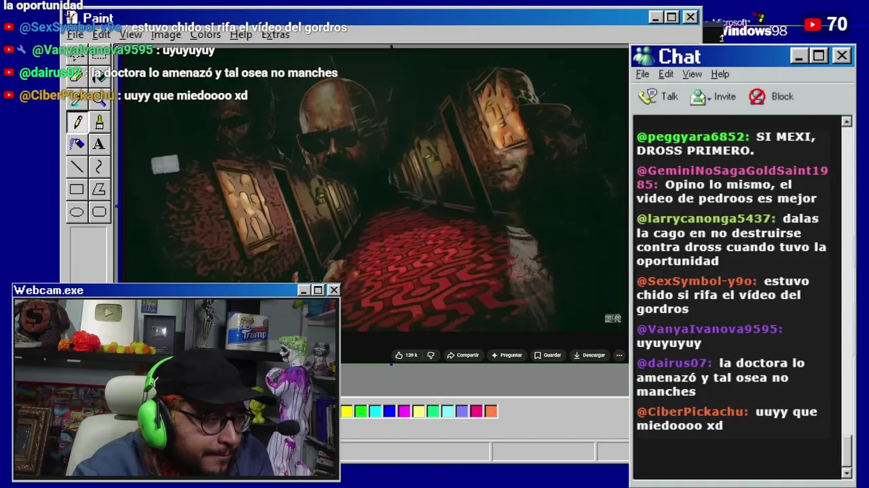Click the Talk icon in Chat toolbar
This screenshot has width=869, height=488.
[648, 96]
